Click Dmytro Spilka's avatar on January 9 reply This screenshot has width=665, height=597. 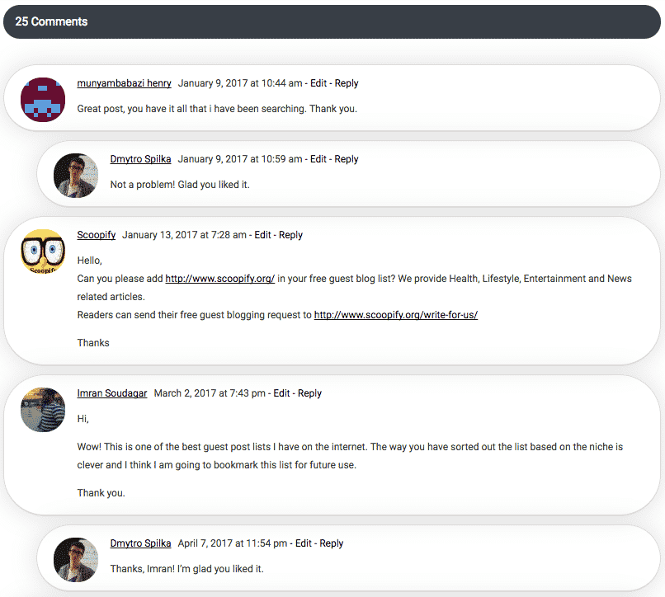(76, 176)
